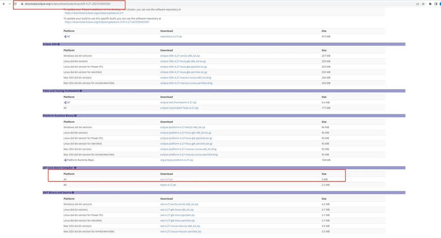
Task: Reload the page with the refresh icon
Action: tap(15, 4)
